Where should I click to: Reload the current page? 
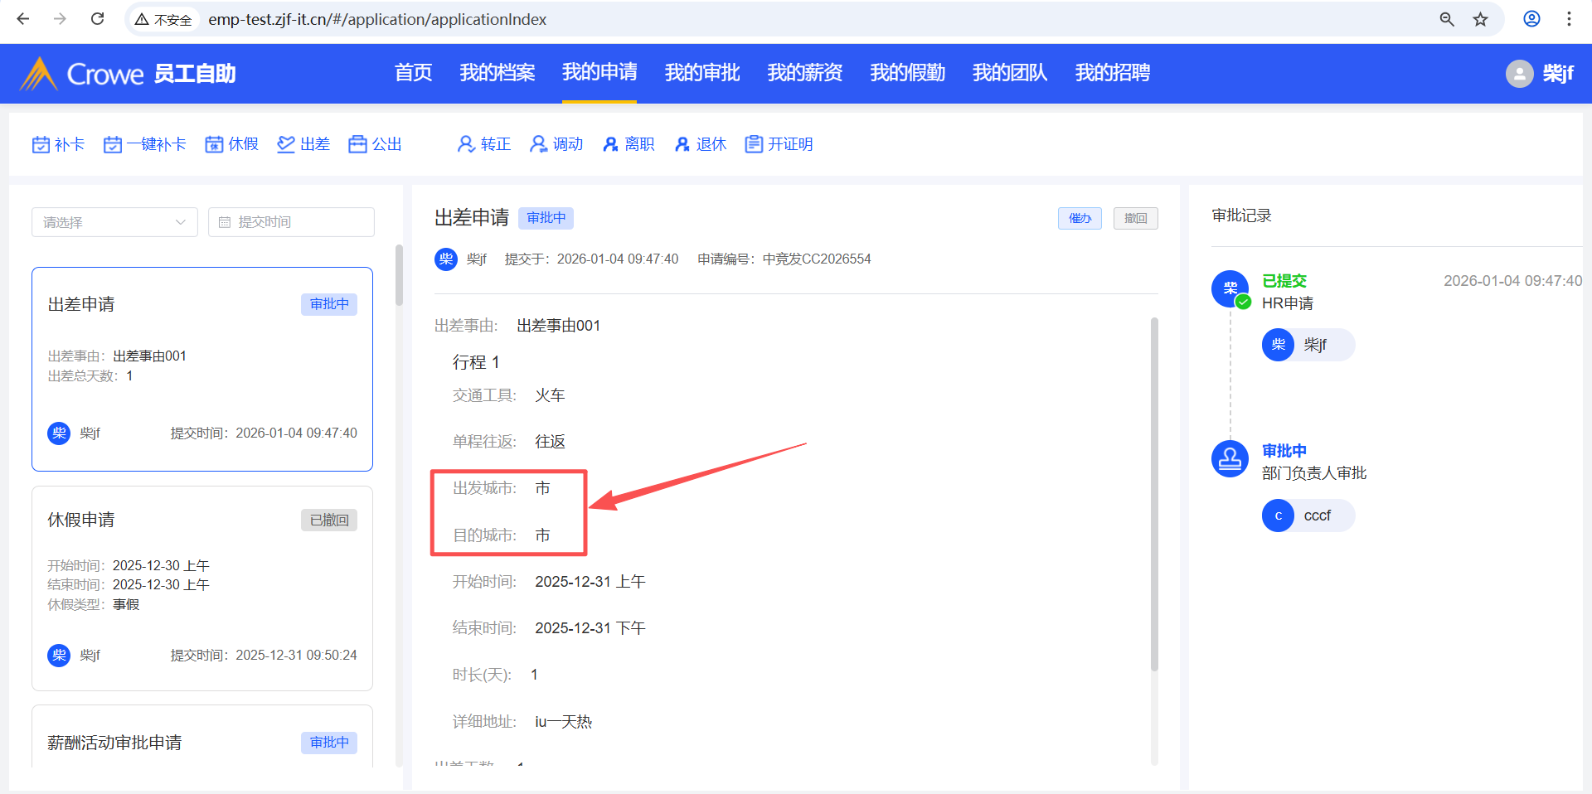point(97,19)
